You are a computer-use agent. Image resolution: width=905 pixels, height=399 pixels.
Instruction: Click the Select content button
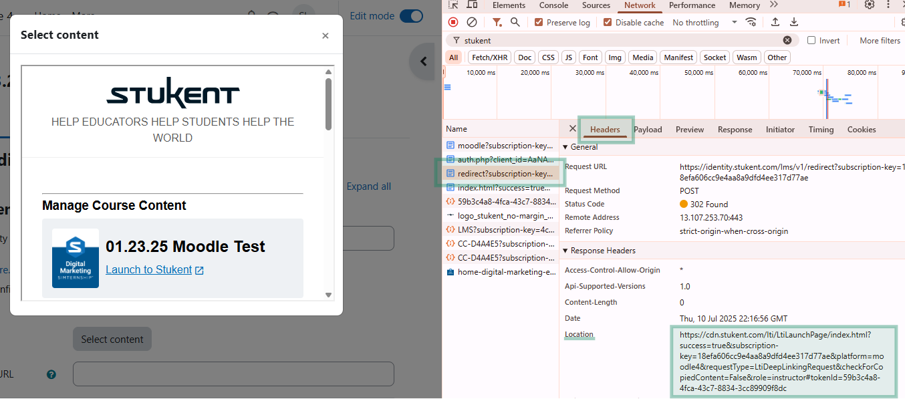pos(112,339)
